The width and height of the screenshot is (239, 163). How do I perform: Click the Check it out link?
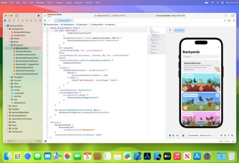189,70
